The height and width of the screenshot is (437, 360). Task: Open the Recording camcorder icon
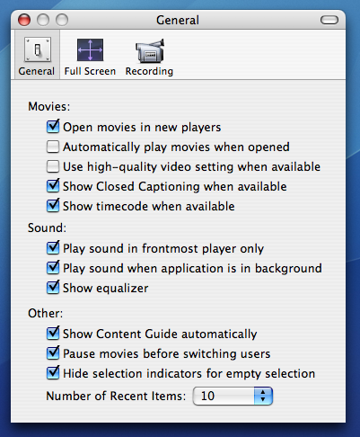[x=150, y=50]
